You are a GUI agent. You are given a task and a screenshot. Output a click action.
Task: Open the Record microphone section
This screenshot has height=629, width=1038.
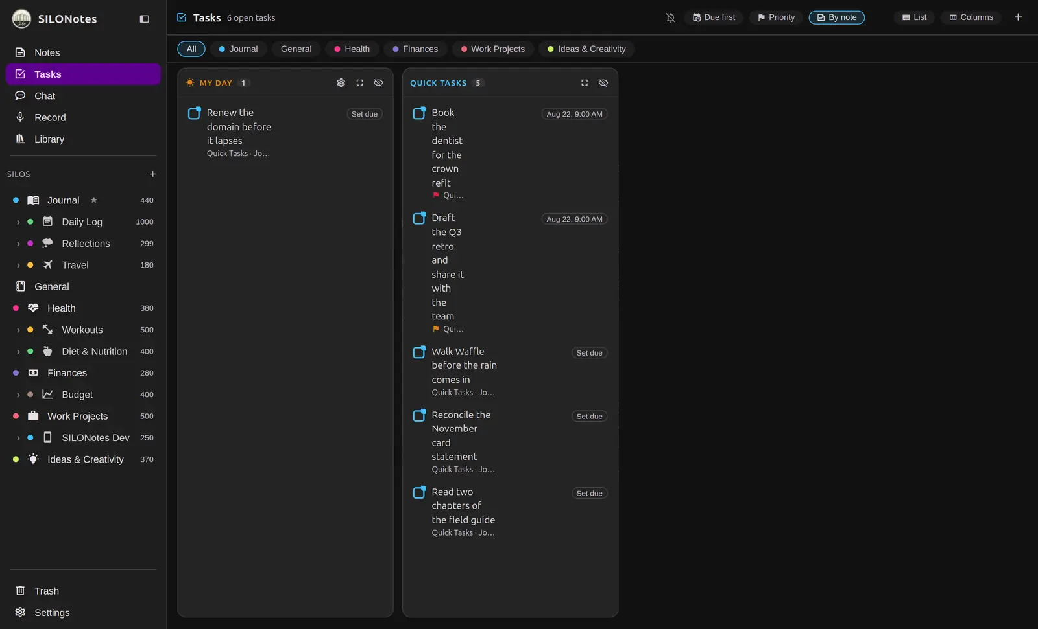83,117
